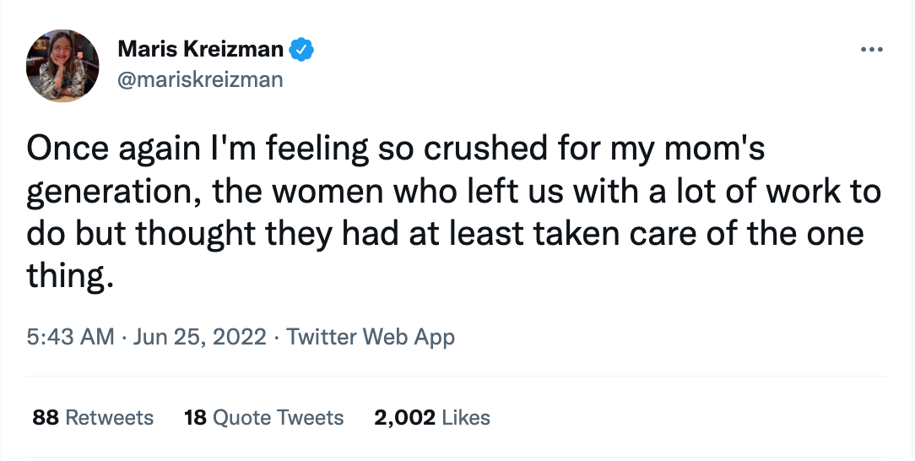Open the three-dot more options menu
Viewport: 915px width, 461px height.
(x=870, y=50)
